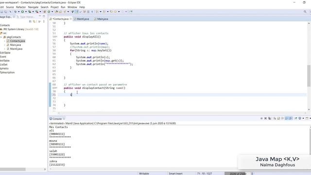The height and width of the screenshot is (175, 311).
Task: Click the last toolbar icon beside navigation arrows
Action: 131,12
